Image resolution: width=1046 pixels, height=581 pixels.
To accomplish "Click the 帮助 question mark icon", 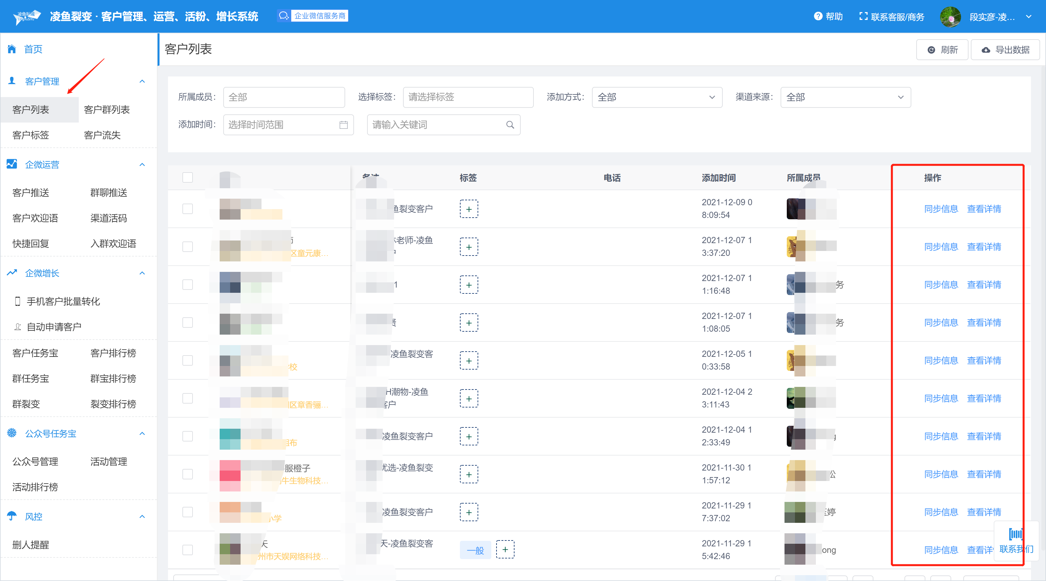I will (x=818, y=16).
